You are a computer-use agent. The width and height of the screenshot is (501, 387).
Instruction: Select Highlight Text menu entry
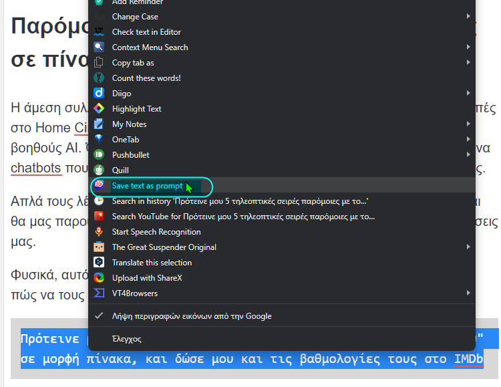click(282, 109)
